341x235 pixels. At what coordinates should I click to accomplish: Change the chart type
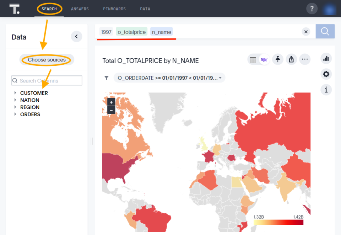pyautogui.click(x=326, y=58)
